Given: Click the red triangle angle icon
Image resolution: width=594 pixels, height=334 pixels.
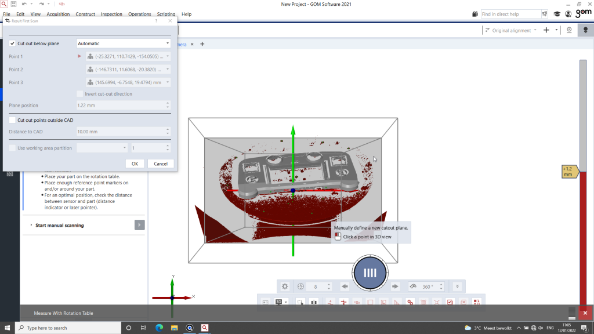Looking at the screenshot, I should click(397, 302).
